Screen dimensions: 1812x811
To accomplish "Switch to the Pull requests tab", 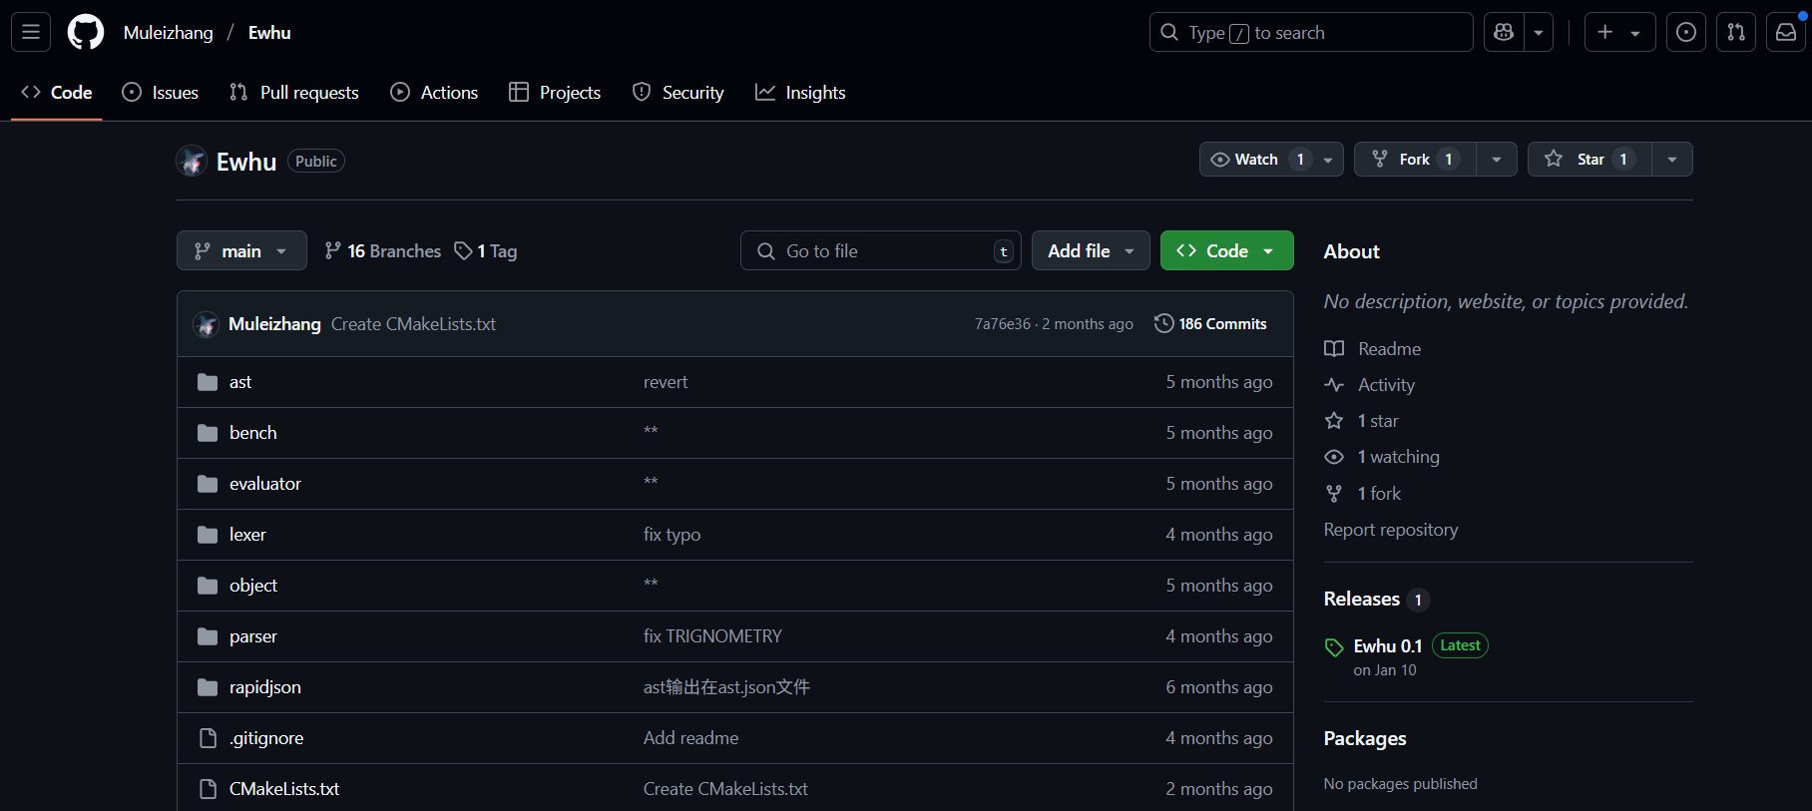I will pos(294,93).
